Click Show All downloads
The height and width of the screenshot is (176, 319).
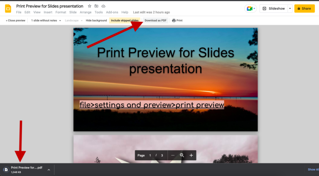[313, 169]
